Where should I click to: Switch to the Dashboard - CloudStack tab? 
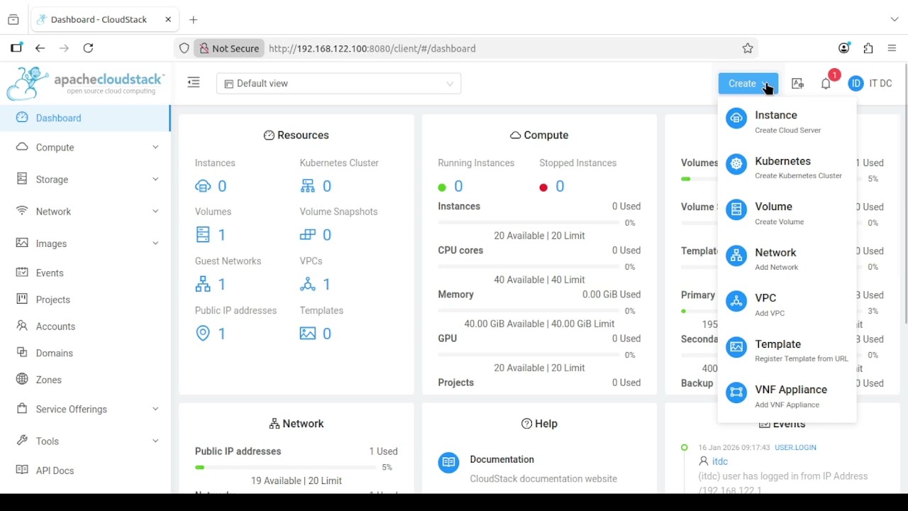(104, 19)
